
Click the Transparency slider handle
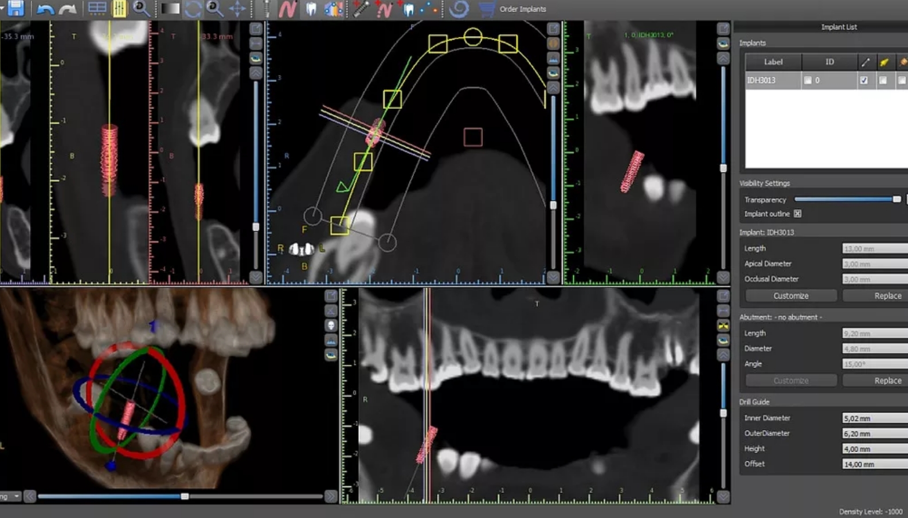pos(897,199)
